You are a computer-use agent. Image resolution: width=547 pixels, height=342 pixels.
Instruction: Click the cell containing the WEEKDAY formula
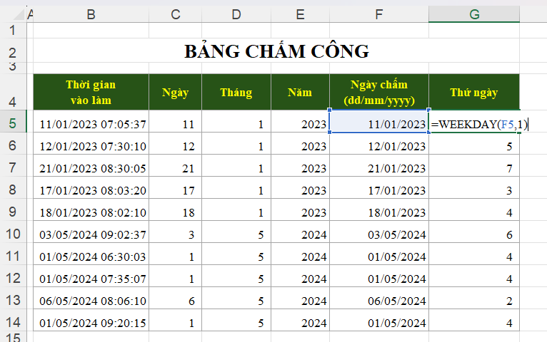(x=474, y=124)
